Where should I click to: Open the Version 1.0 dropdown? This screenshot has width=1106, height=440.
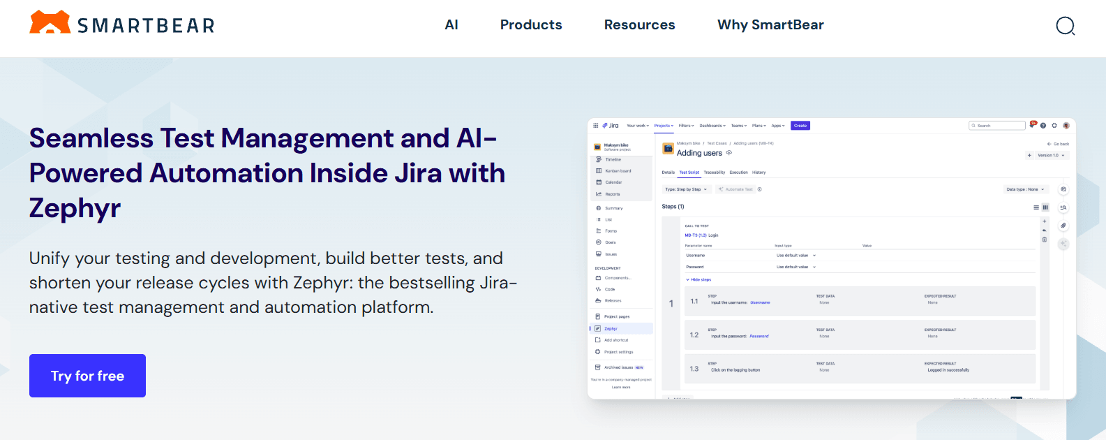[1051, 155]
